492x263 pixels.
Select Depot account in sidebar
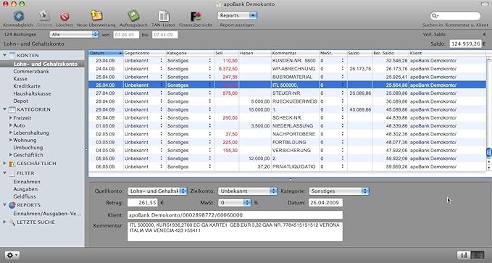pyautogui.click(x=21, y=101)
